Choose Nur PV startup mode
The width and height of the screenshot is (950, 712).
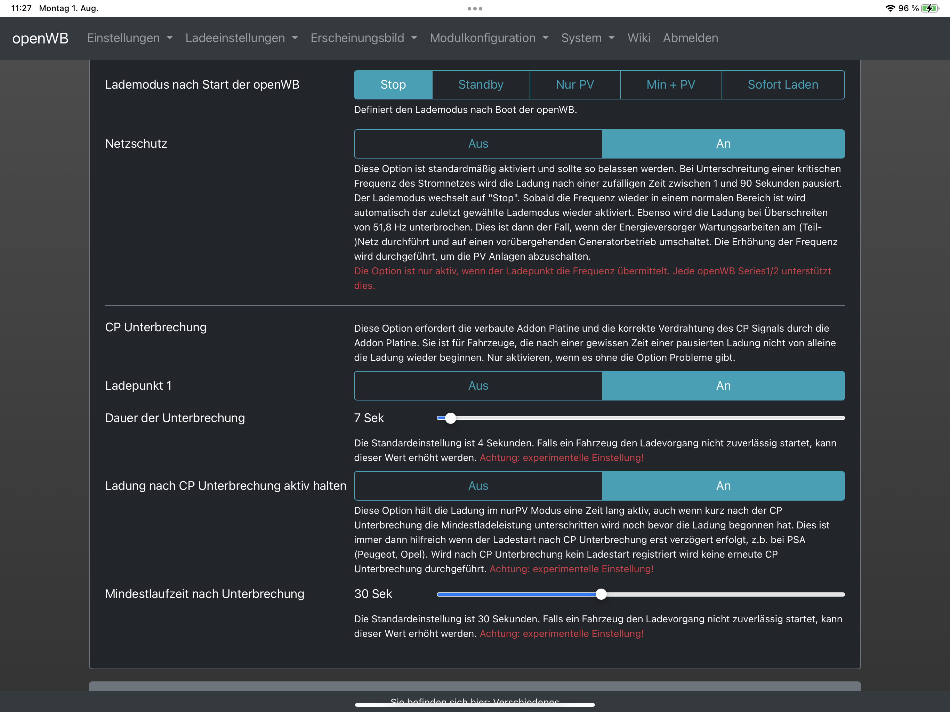tap(575, 84)
